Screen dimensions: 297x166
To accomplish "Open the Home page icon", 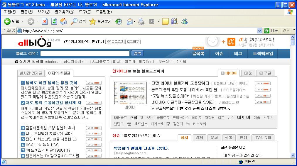I will (63, 21).
